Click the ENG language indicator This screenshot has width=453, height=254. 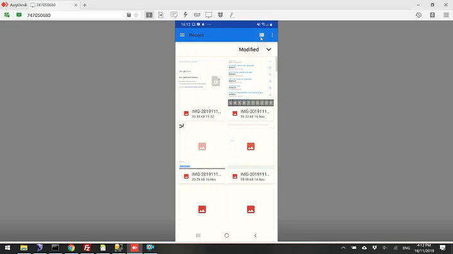pyautogui.click(x=406, y=248)
